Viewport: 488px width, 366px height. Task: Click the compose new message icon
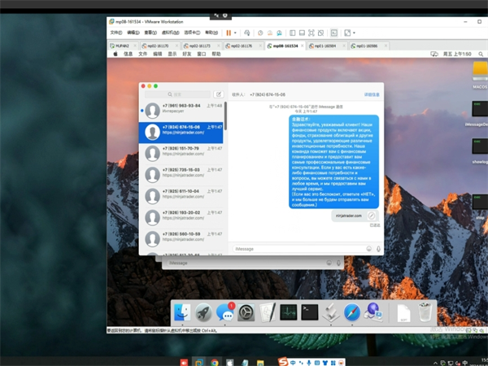click(x=217, y=94)
